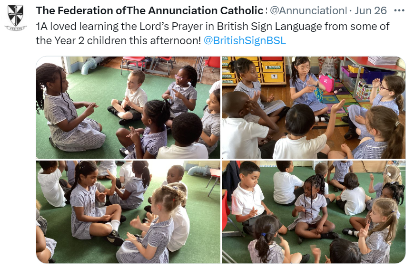Open the @AnnunciationI handle link
415x267 pixels.
coord(308,10)
